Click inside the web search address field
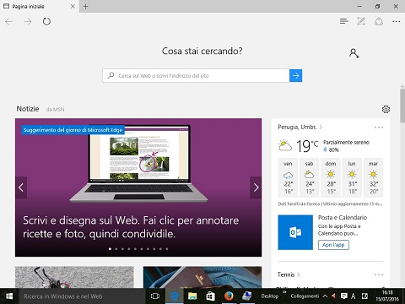 (196, 75)
